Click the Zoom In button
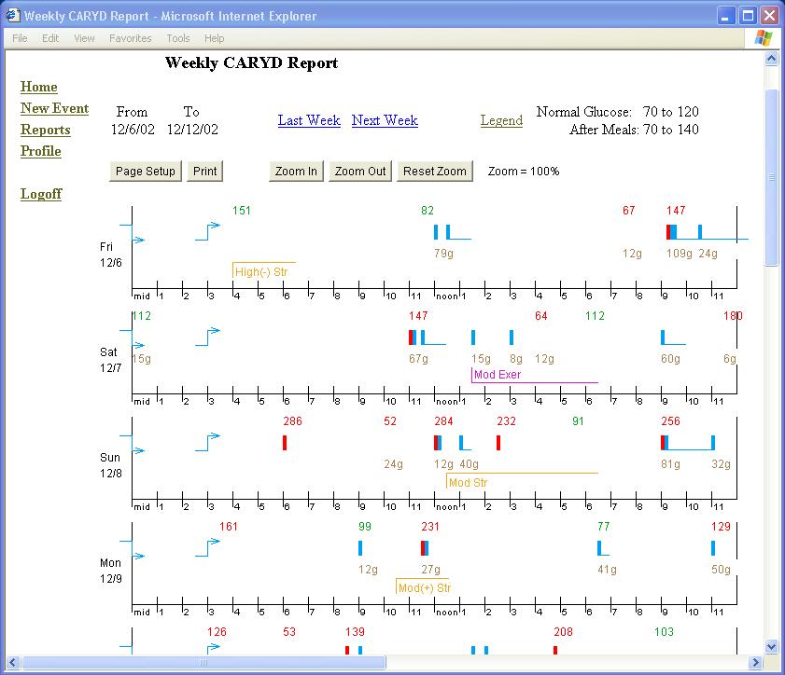Image resolution: width=785 pixels, height=675 pixels. point(297,171)
